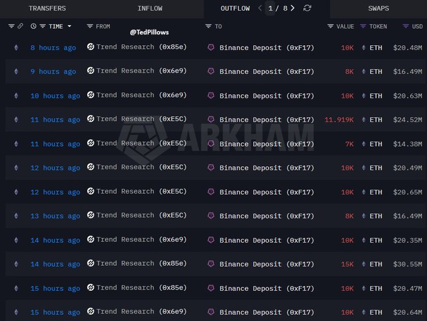Viewport: 427px width, 321px height.
Task: Refresh the outflow list
Action: coord(307,8)
